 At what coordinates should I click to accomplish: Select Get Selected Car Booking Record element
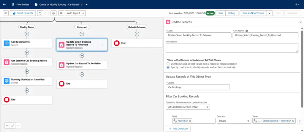click(x=27, y=62)
